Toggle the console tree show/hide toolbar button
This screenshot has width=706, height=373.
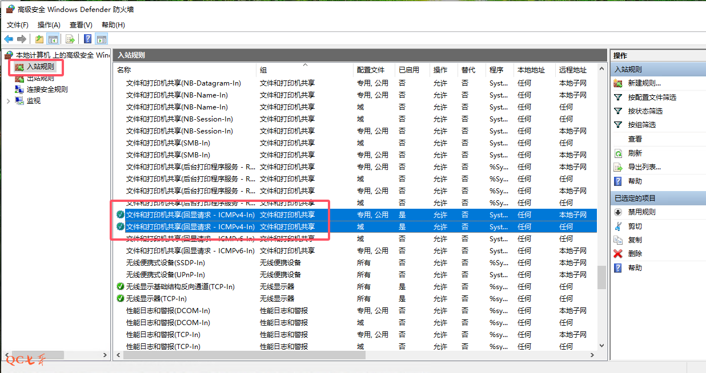pos(53,39)
